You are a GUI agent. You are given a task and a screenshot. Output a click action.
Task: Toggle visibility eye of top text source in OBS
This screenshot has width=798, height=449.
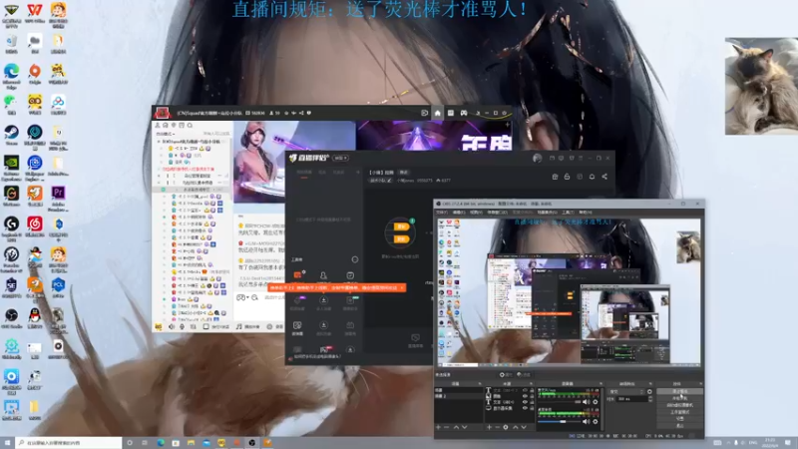(525, 390)
